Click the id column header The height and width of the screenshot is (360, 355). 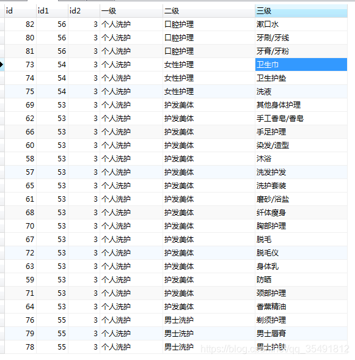(20, 11)
